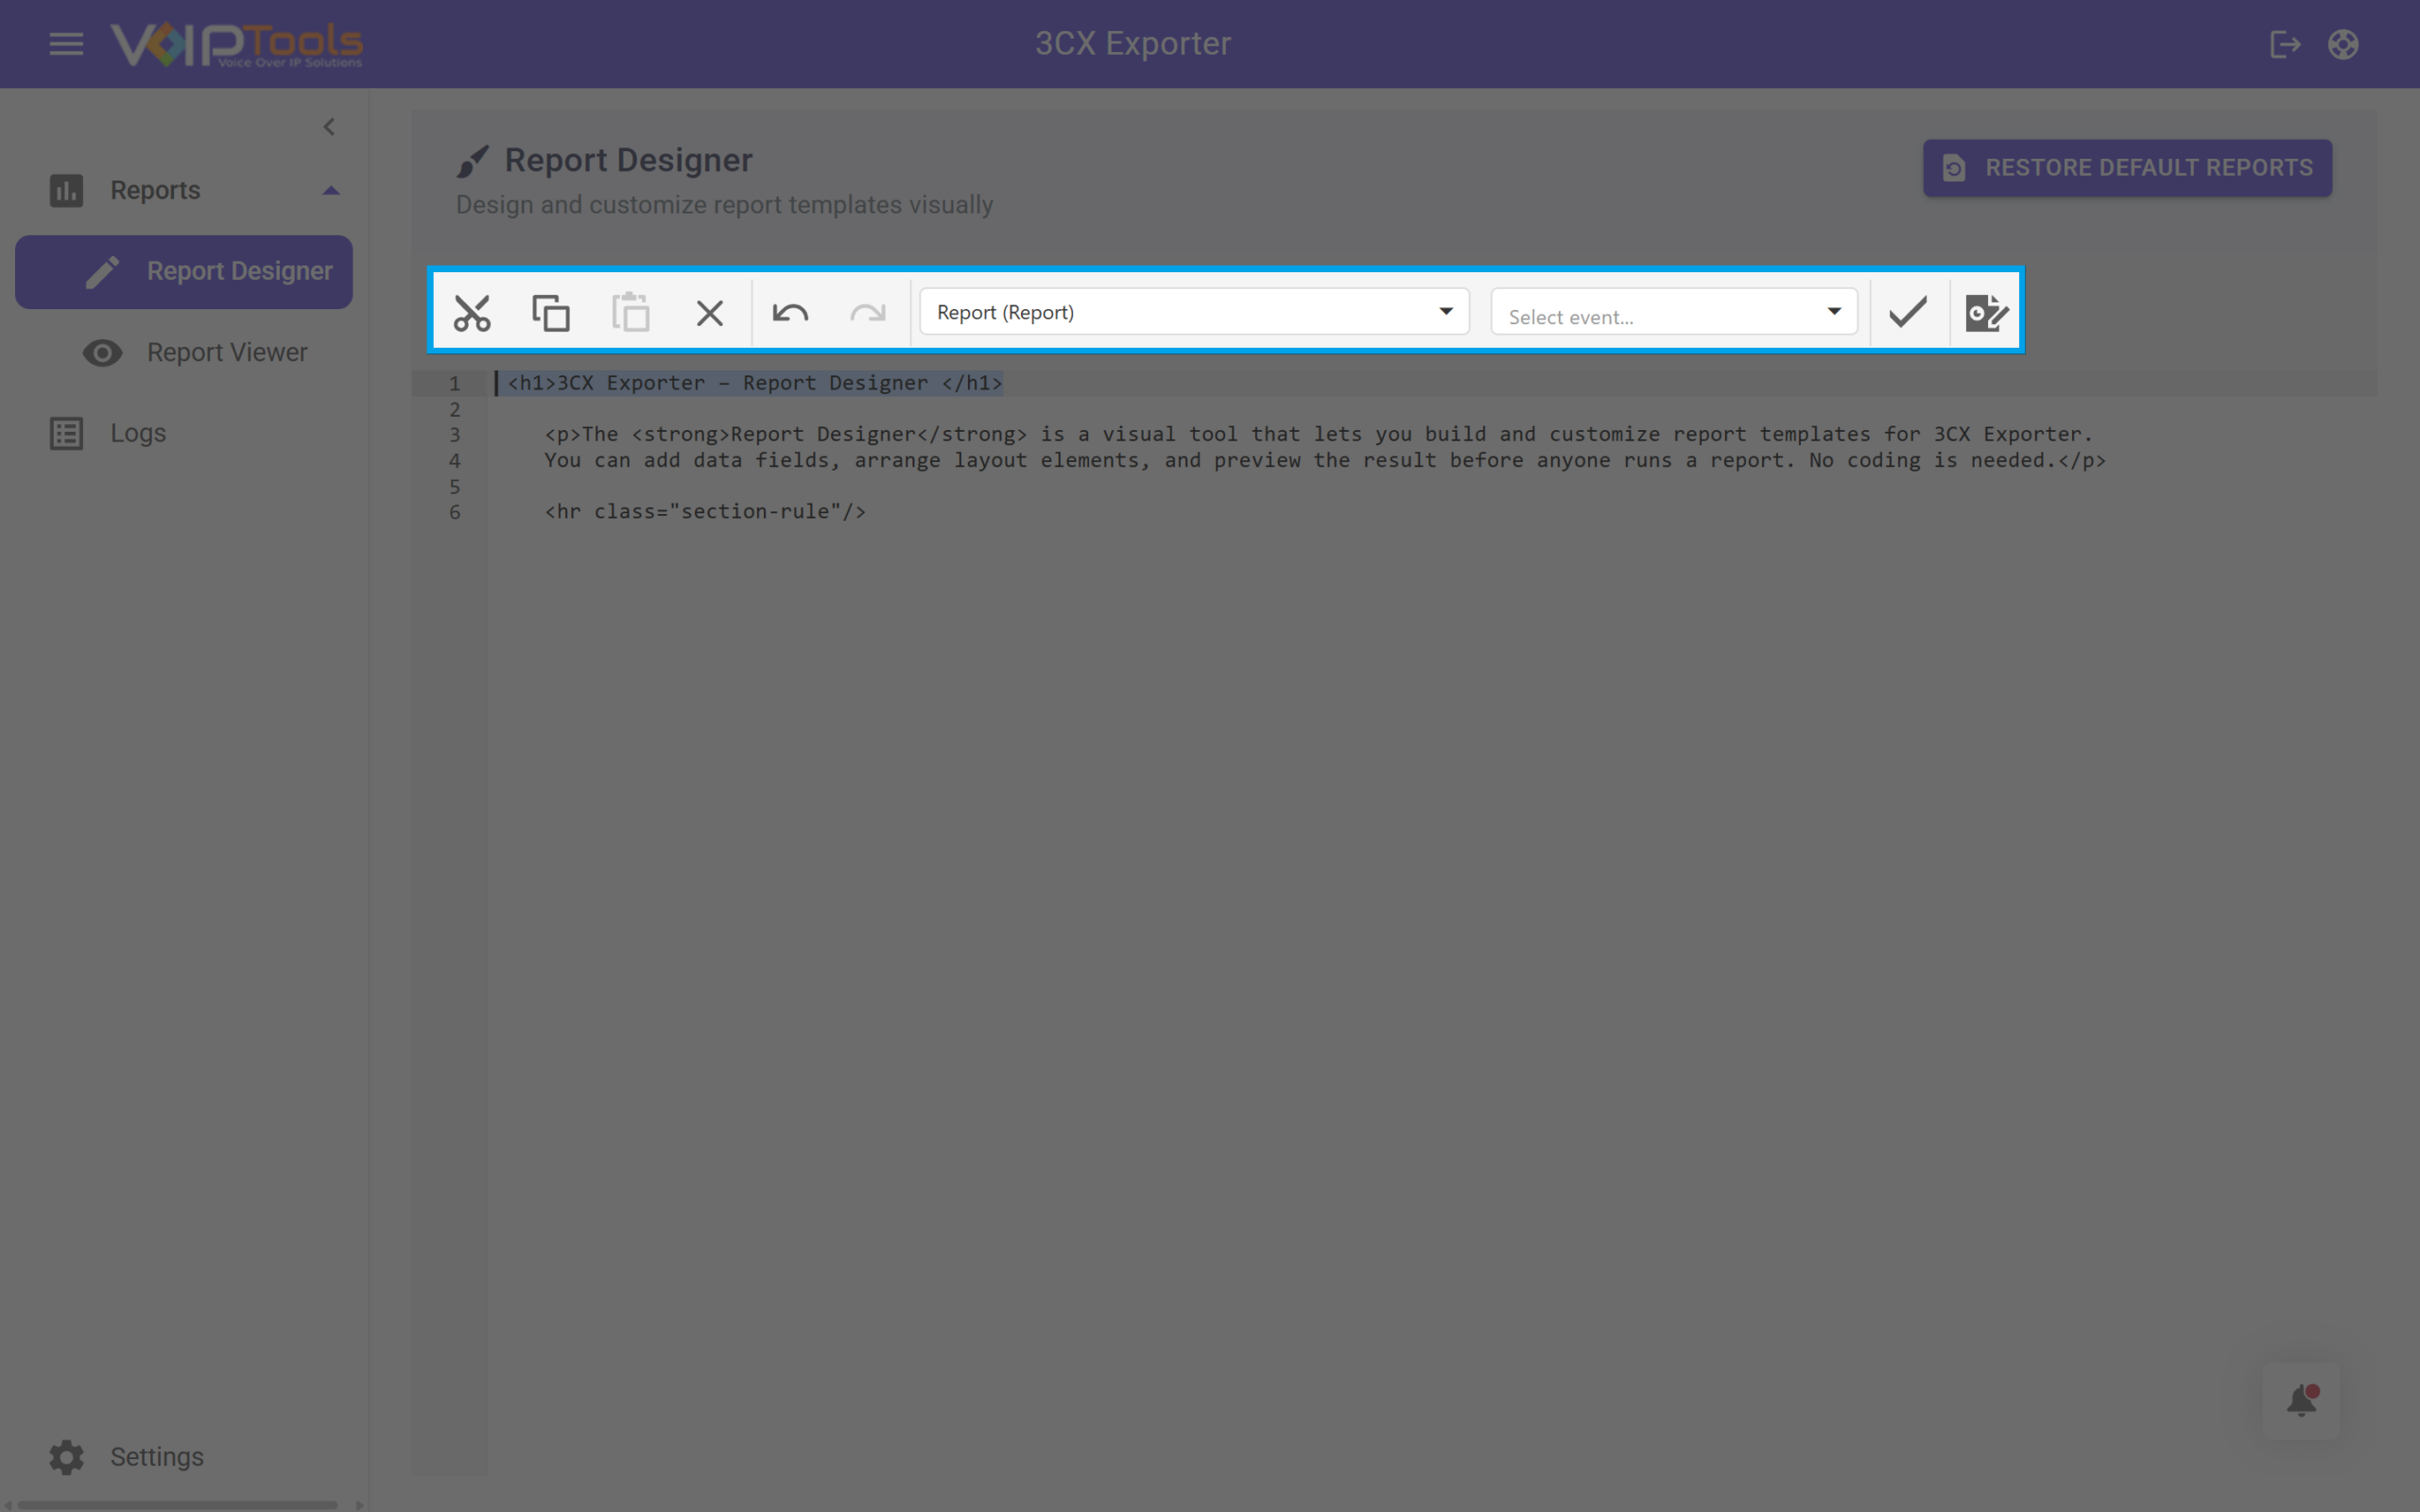
Task: Click the VoIPTools logo
Action: point(236,44)
